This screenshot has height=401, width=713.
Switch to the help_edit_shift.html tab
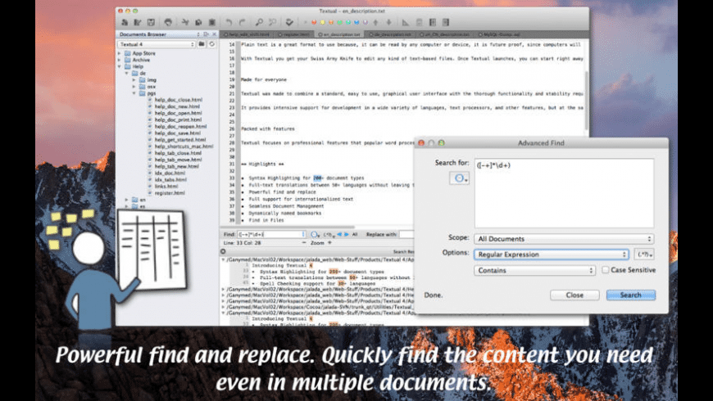click(x=248, y=34)
